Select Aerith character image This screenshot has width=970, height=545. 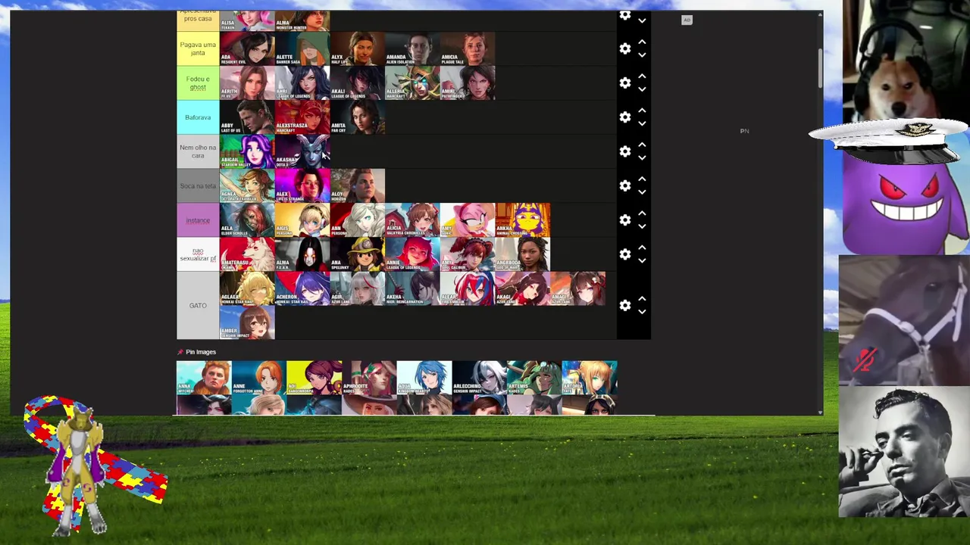pyautogui.click(x=247, y=83)
